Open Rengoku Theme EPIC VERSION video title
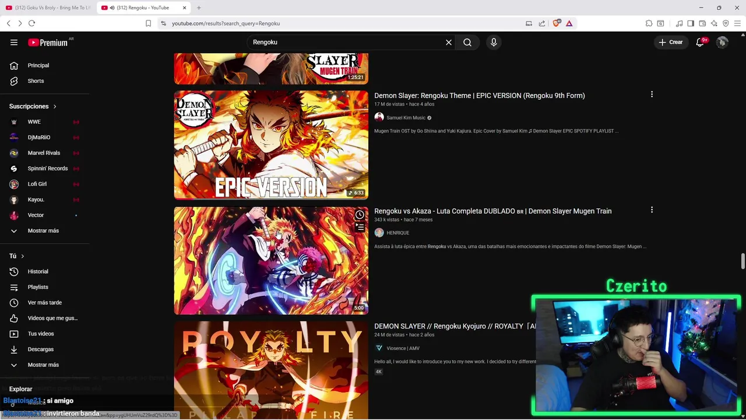The image size is (746, 420). point(480,96)
